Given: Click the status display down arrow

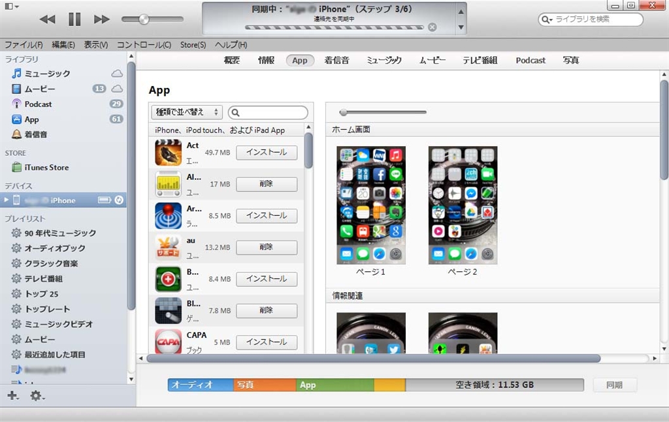Looking at the screenshot, I should tap(461, 27).
